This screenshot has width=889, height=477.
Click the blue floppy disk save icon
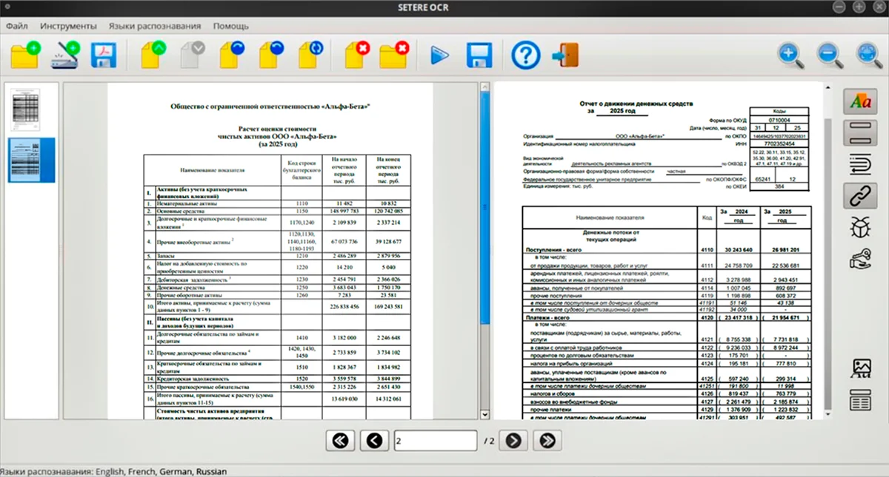point(479,55)
